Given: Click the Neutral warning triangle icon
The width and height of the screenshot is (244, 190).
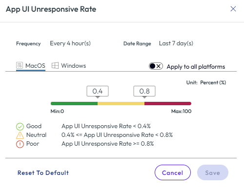Looking at the screenshot, I should click(x=20, y=135).
